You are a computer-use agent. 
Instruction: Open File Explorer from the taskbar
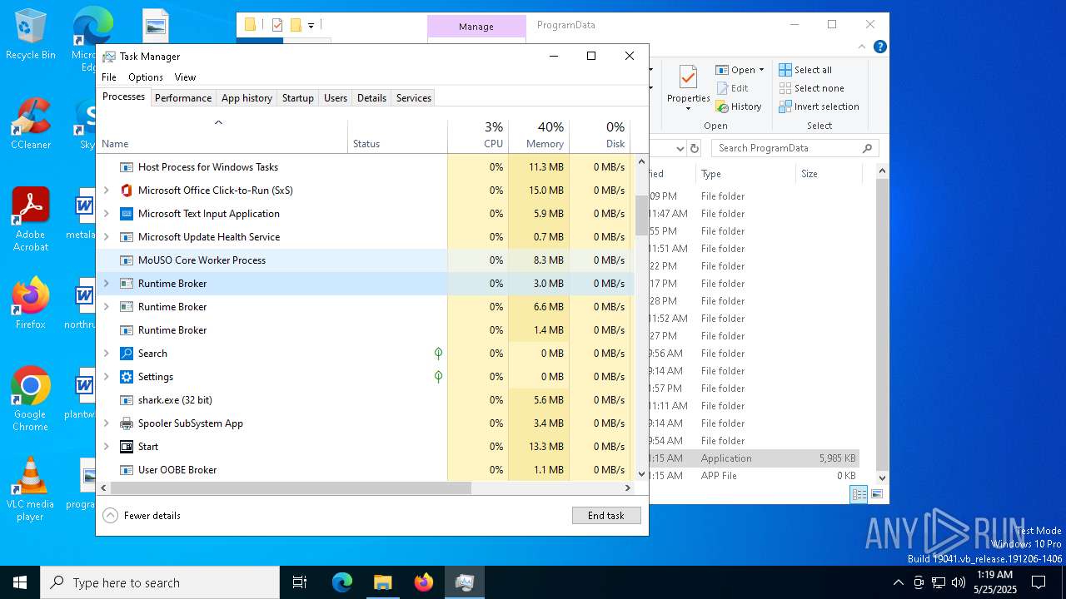coord(383,582)
